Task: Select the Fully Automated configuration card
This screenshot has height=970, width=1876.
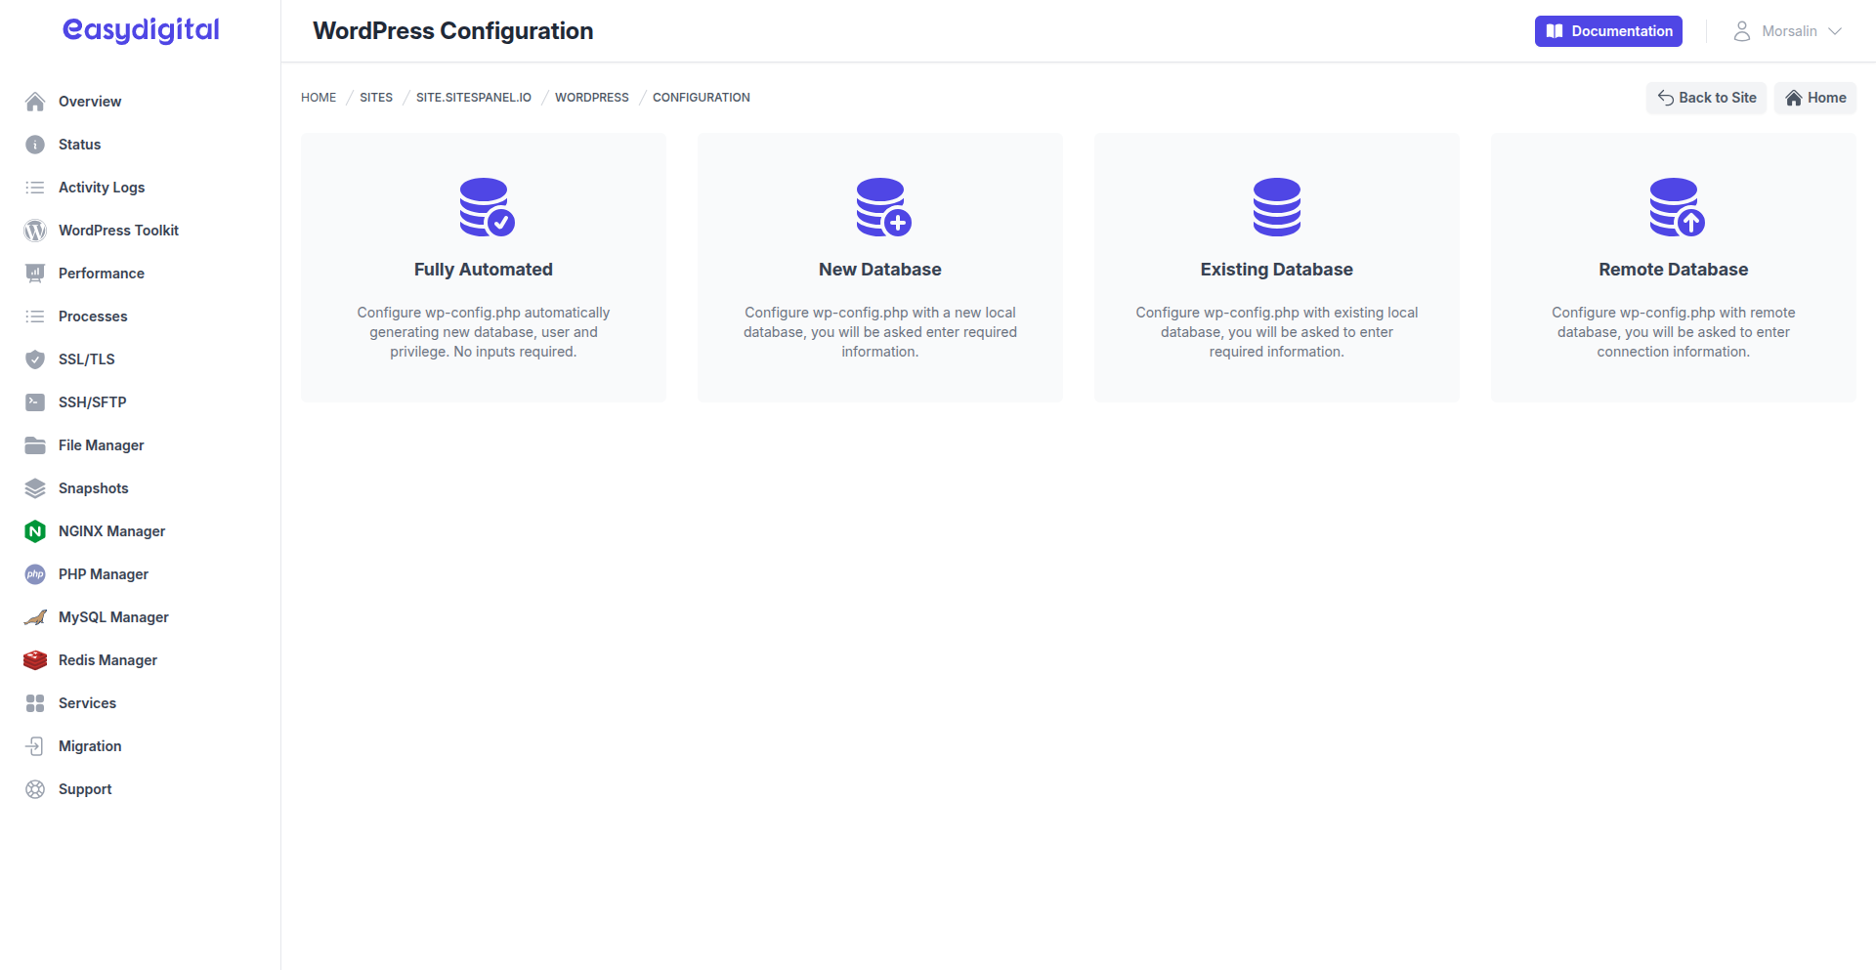Action: coord(483,268)
